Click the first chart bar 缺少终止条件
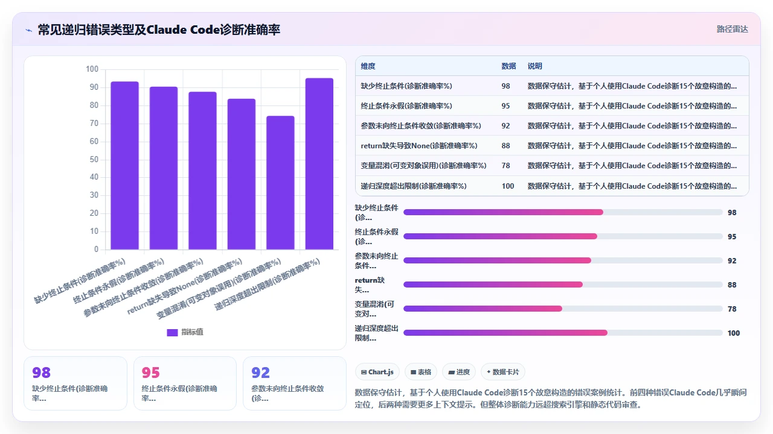Image resolution: width=773 pixels, height=434 pixels. click(x=124, y=165)
